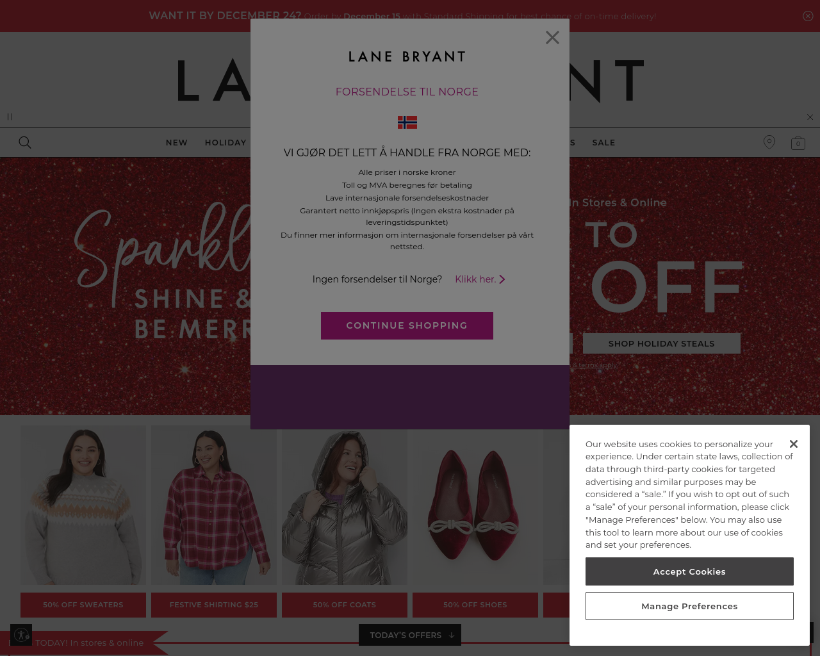The height and width of the screenshot is (656, 820).
Task: Open the search magnifier icon
Action: [x=25, y=142]
